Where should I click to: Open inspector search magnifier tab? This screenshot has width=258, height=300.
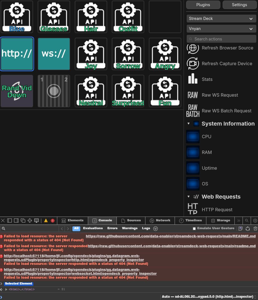click(x=247, y=221)
